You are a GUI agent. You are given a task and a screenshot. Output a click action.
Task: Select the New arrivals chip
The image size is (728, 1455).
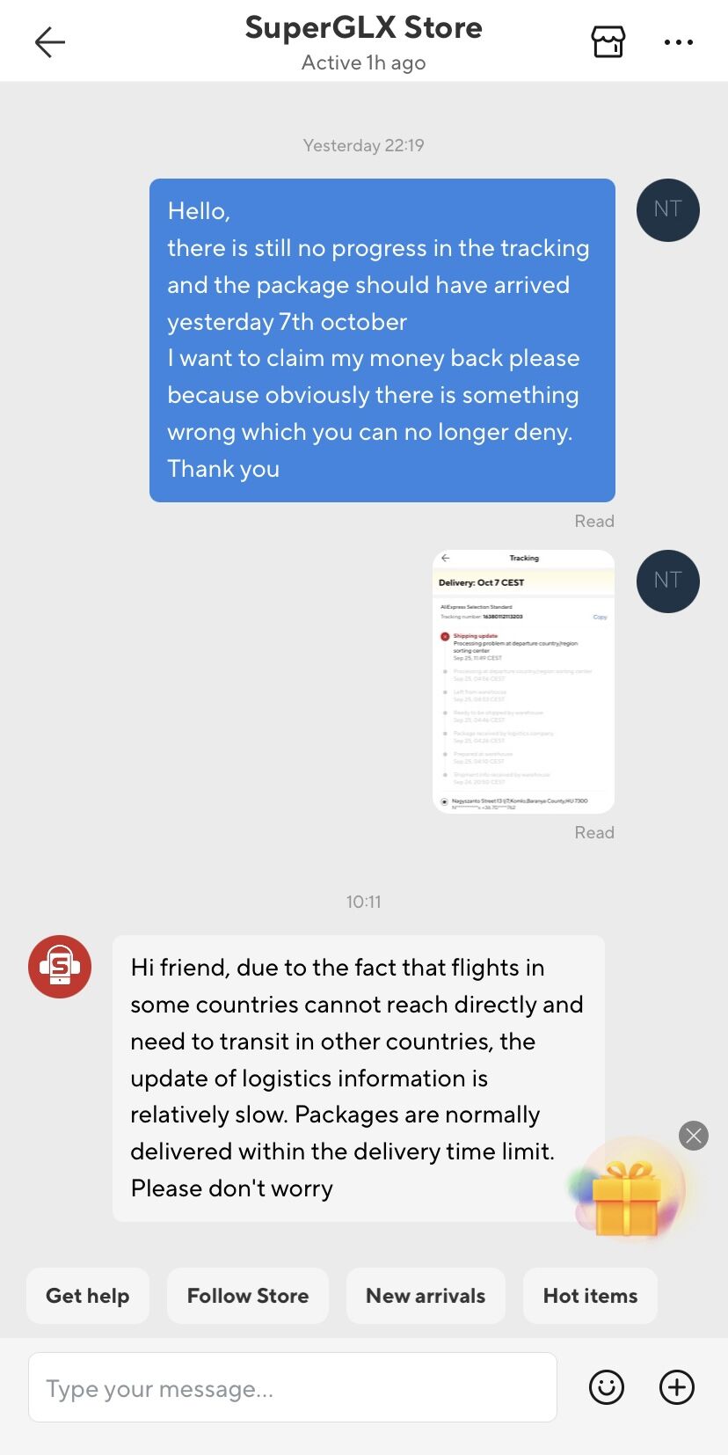point(426,1296)
